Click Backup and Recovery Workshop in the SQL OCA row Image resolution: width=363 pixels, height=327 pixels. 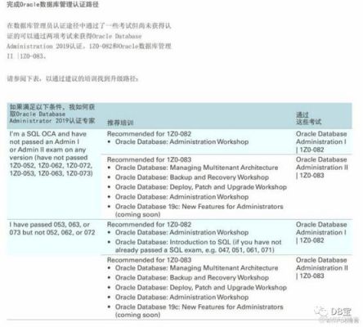(192, 177)
